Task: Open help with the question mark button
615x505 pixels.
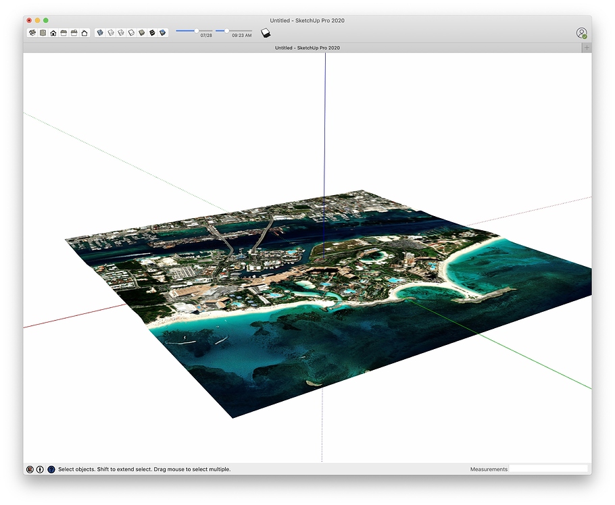Action: tap(51, 469)
